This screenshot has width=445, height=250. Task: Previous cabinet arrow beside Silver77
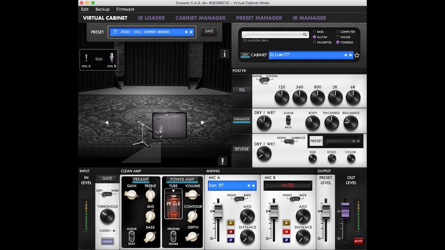point(345,55)
